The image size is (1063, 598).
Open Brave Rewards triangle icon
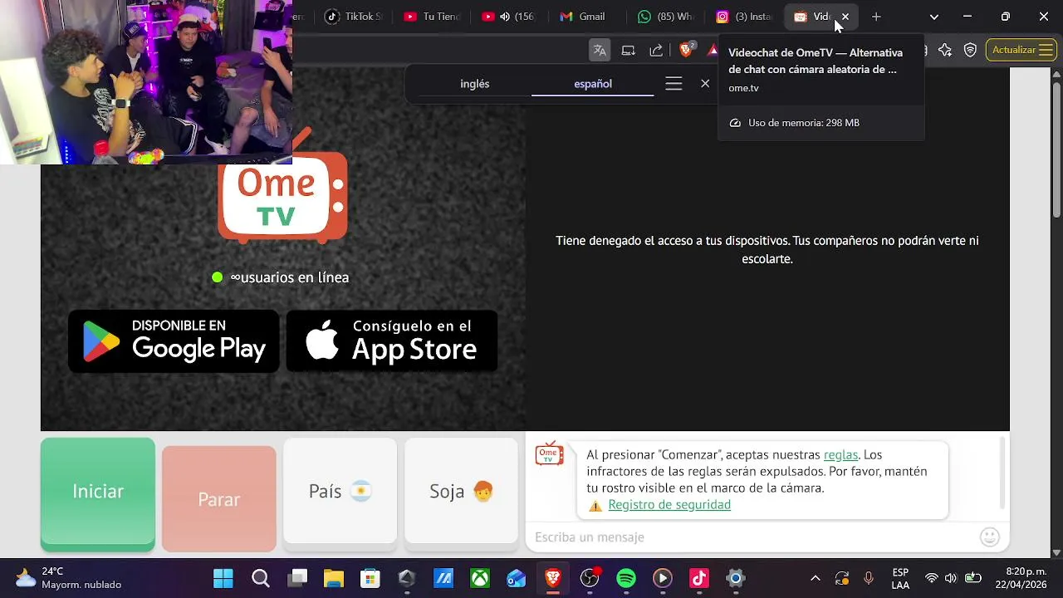click(x=713, y=51)
